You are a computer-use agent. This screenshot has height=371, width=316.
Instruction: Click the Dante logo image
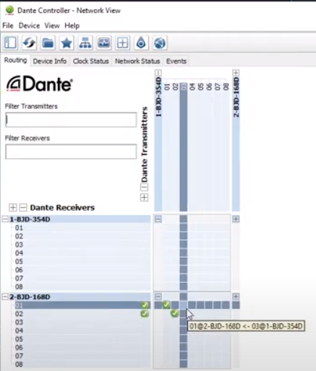[x=40, y=84]
